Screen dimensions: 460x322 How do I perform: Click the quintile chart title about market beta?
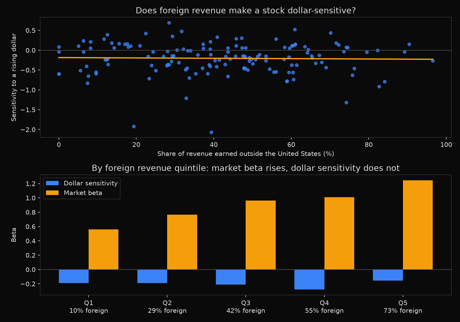click(246, 168)
